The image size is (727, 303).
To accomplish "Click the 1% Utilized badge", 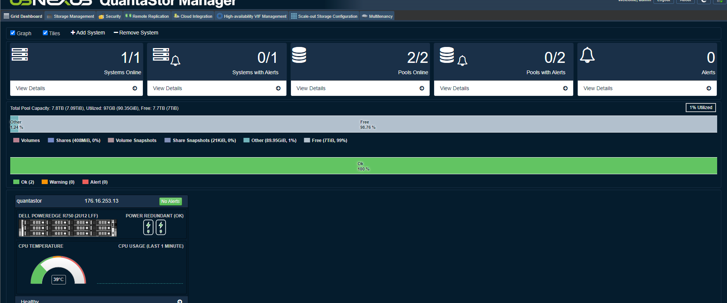I will pos(701,108).
